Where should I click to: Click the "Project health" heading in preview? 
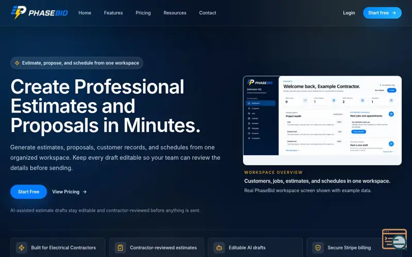point(294,116)
